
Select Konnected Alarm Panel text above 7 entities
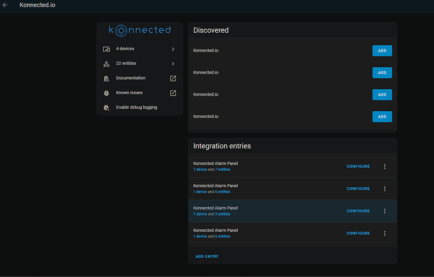pos(216,163)
